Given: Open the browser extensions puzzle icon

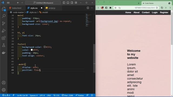Looking at the screenshot, I should 110,8.
